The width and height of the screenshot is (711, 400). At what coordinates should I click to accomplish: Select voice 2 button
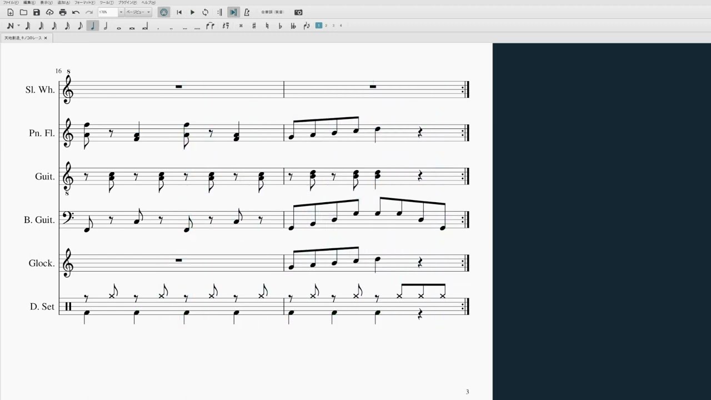pyautogui.click(x=326, y=25)
